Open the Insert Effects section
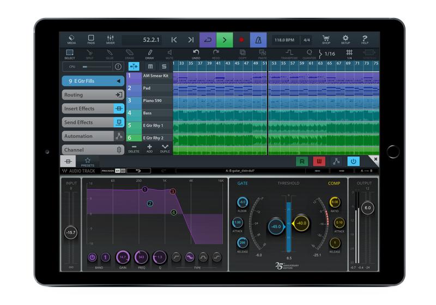The image size is (436, 305). [94, 108]
